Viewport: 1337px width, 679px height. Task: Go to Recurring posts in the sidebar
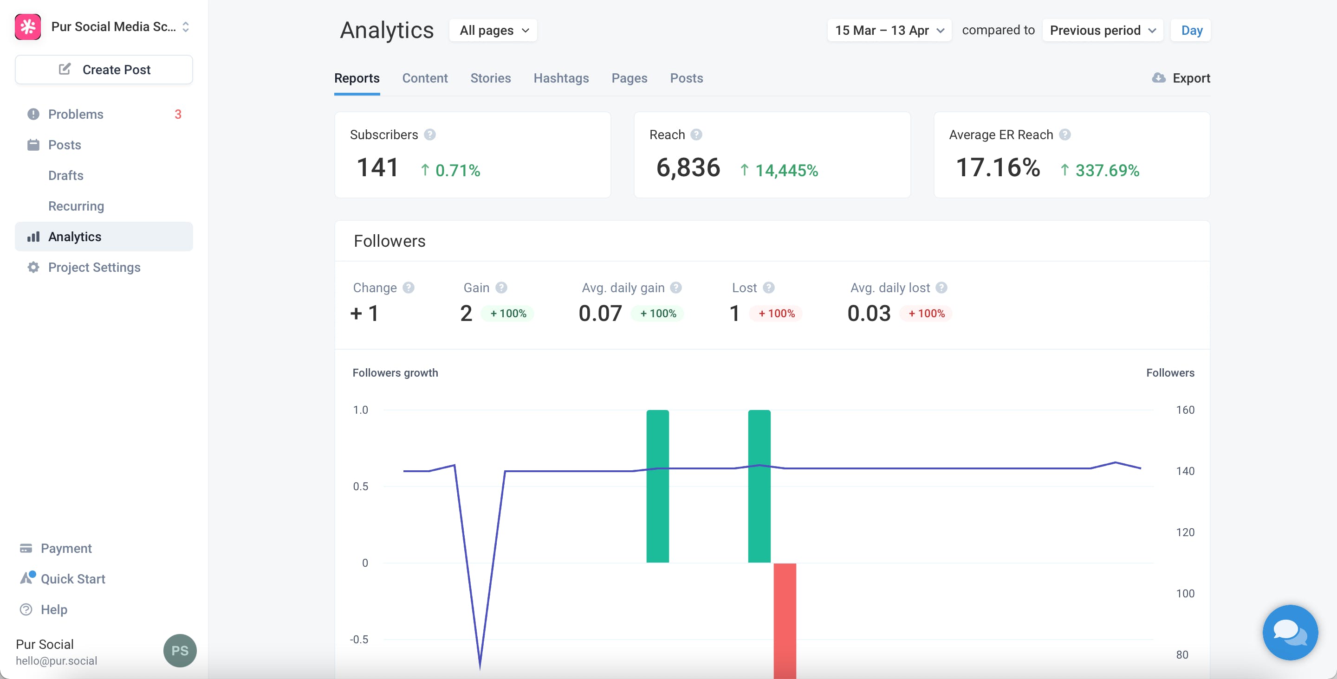coord(104,206)
